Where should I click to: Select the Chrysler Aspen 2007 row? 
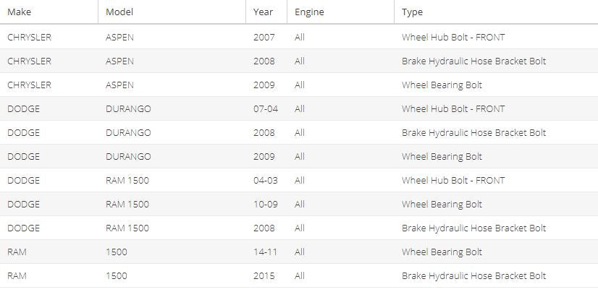pyautogui.click(x=299, y=37)
